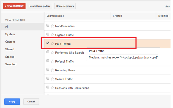Tick the Non-Converters checkbox
This screenshot has height=108, width=173.
tap(48, 25)
